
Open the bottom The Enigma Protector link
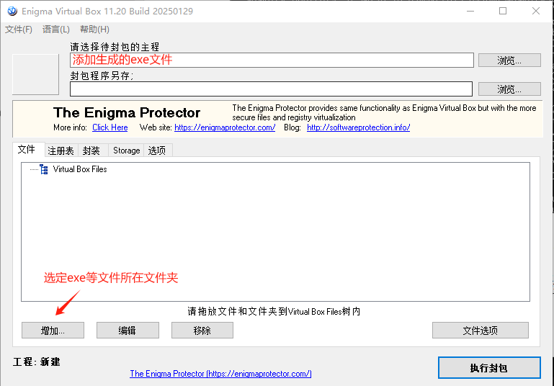(220, 374)
